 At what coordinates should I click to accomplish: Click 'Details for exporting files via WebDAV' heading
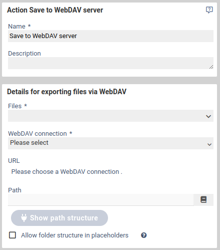pyautogui.click(x=66, y=92)
